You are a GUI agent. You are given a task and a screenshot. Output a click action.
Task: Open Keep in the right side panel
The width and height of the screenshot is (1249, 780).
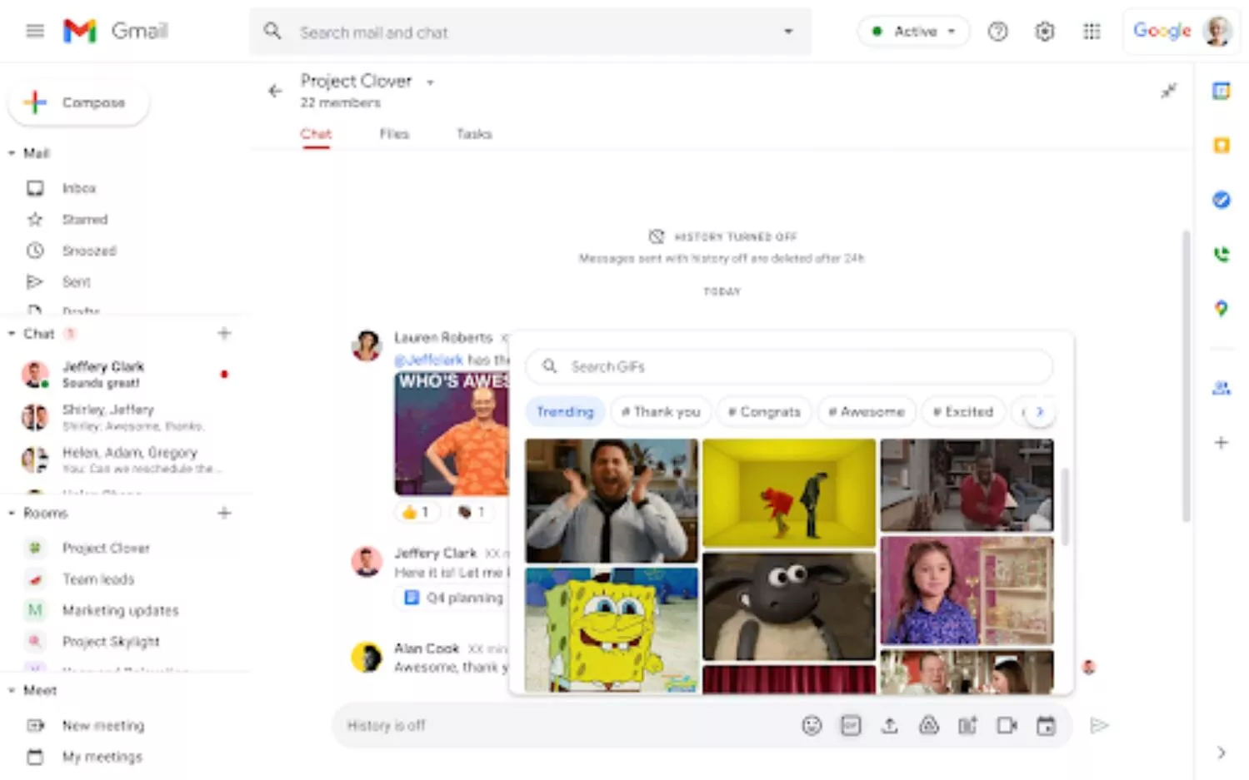tap(1222, 146)
